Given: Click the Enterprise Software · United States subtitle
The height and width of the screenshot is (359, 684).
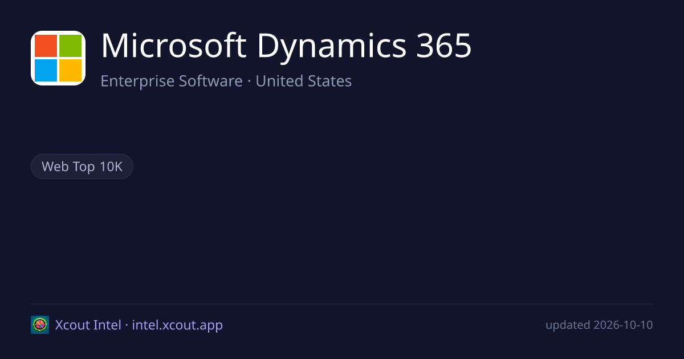Looking at the screenshot, I should (226, 81).
